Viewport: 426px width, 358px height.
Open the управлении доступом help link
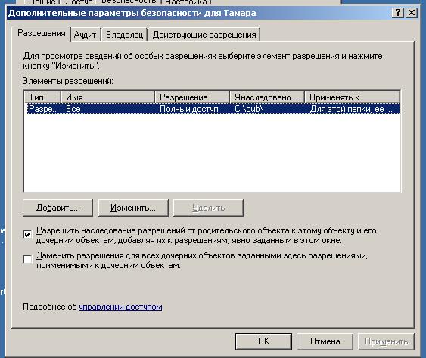pyautogui.click(x=120, y=307)
